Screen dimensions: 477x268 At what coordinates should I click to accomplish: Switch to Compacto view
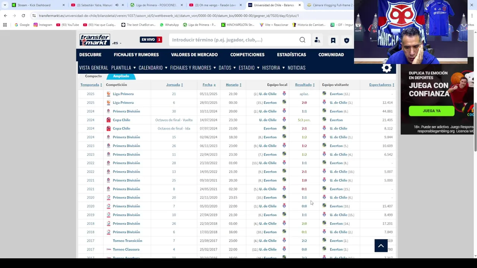(93, 76)
